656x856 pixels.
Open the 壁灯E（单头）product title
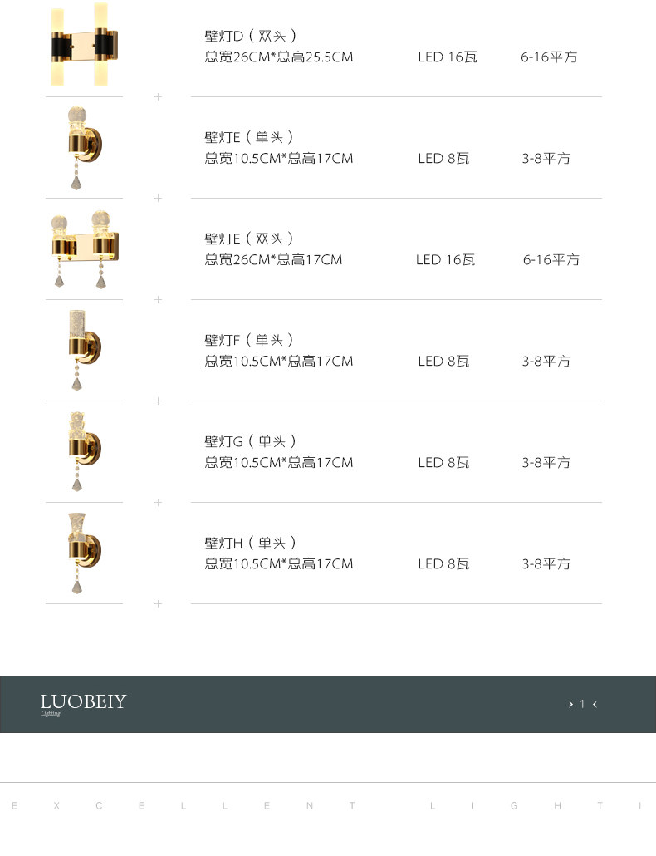coord(249,137)
